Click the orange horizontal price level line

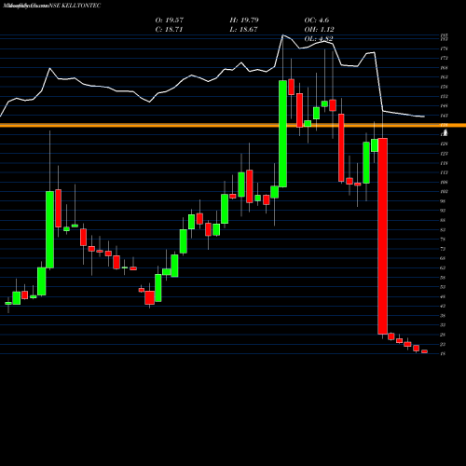[233, 125]
